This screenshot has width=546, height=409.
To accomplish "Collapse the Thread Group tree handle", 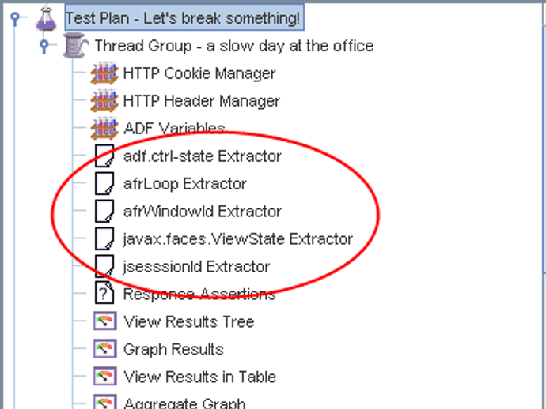I will 45,46.
